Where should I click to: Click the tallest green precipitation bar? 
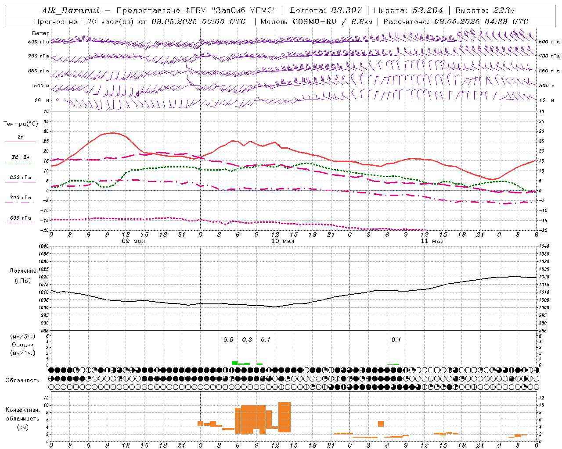[235, 363]
